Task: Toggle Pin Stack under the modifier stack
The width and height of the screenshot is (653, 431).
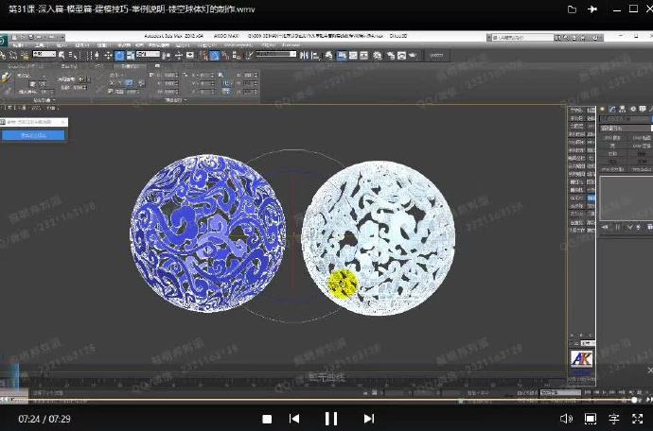Action: (x=605, y=227)
